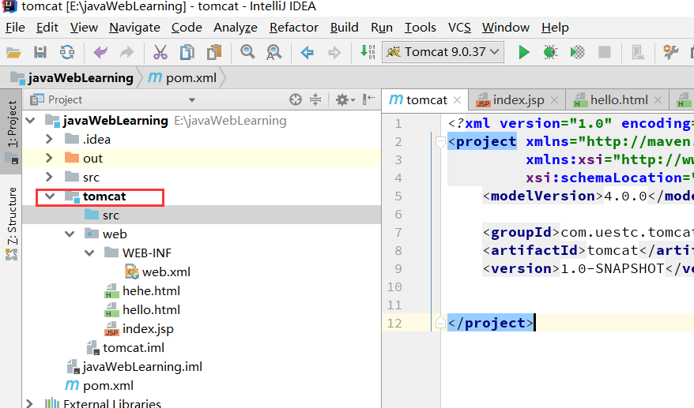This screenshot has width=694, height=408.
Task: Click the Undo arrow icon
Action: (100, 52)
